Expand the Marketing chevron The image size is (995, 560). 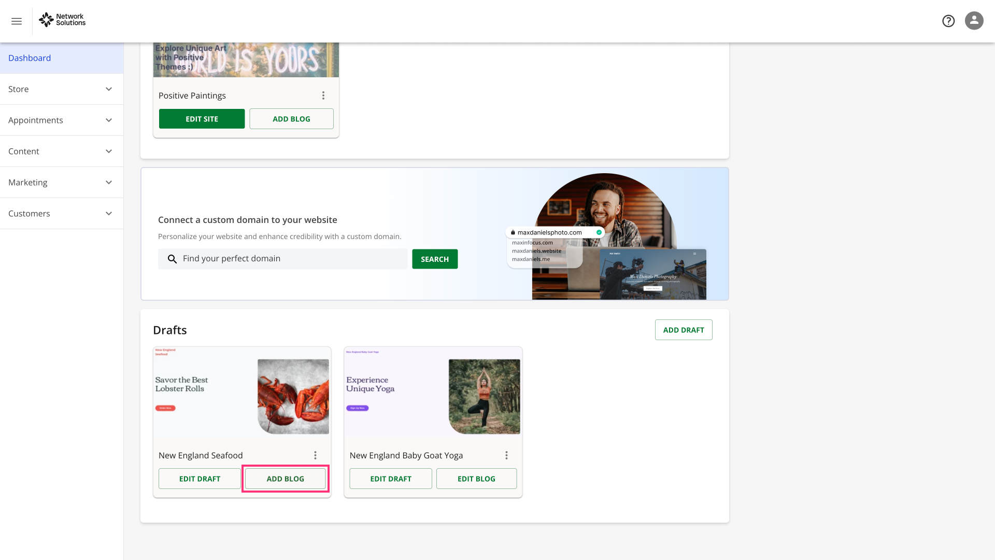click(109, 183)
